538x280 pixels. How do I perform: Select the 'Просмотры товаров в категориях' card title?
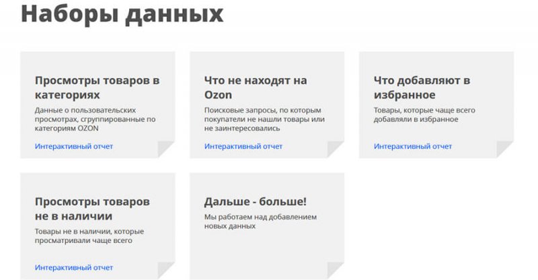coord(97,87)
